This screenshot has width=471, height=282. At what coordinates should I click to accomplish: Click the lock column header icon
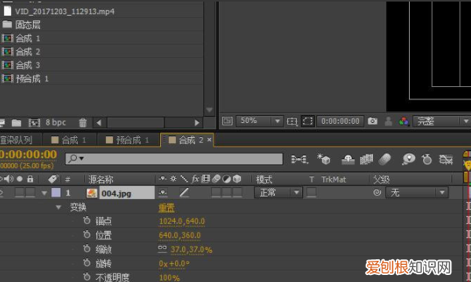point(30,179)
